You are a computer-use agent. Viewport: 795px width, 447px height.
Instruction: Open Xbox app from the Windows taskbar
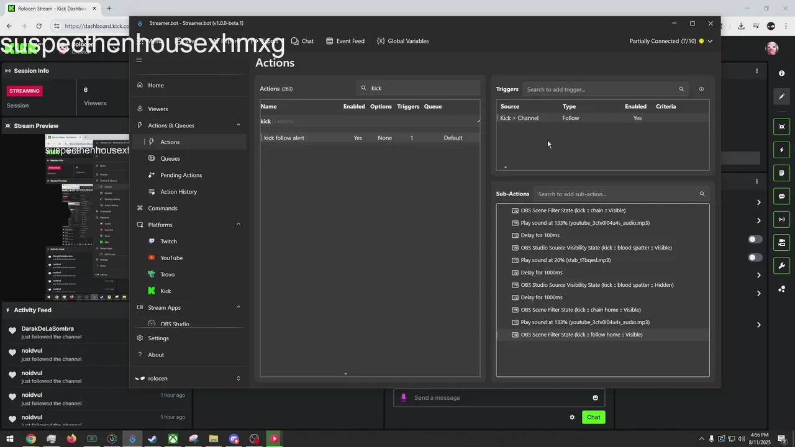click(x=173, y=439)
